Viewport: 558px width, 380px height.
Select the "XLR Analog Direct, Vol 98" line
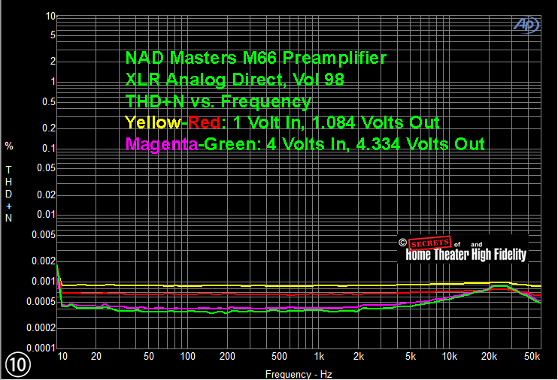pos(235,80)
